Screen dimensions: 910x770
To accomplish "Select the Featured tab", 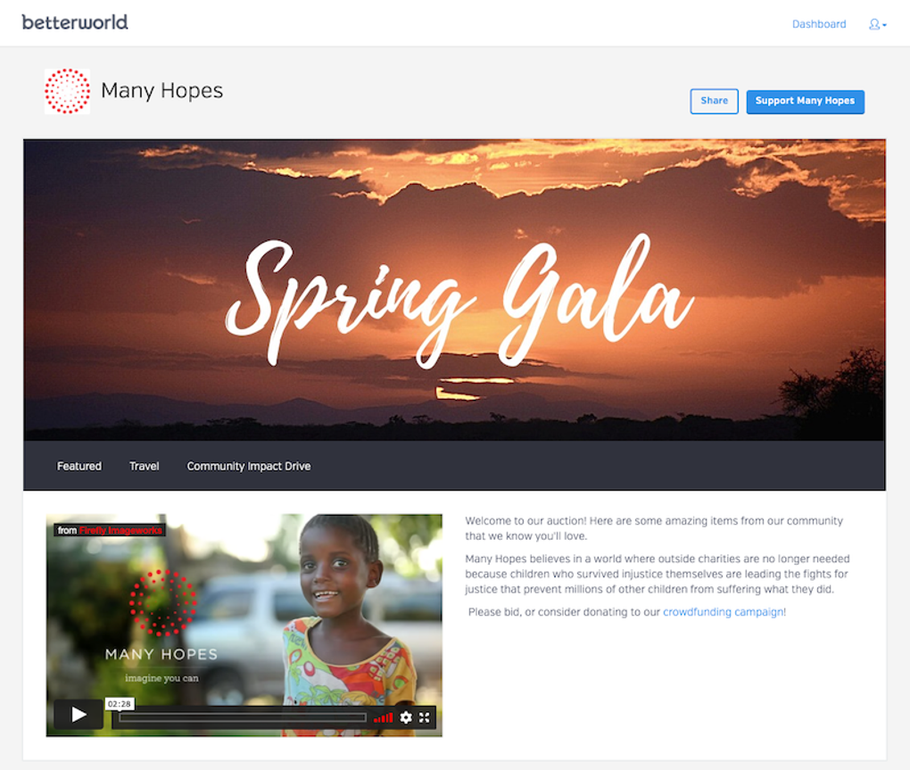I will pos(79,466).
